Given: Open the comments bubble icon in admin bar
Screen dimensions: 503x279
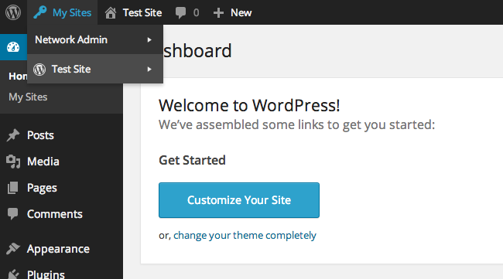Looking at the screenshot, I should pos(180,13).
